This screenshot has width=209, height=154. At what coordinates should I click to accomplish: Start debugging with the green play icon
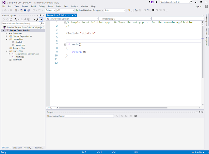(77, 10)
